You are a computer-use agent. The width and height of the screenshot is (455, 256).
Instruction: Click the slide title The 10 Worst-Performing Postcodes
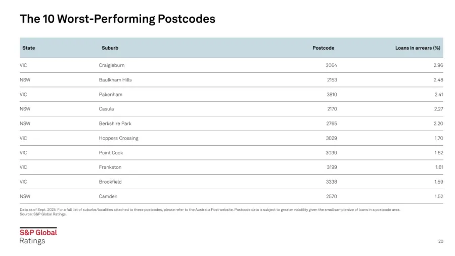point(117,19)
